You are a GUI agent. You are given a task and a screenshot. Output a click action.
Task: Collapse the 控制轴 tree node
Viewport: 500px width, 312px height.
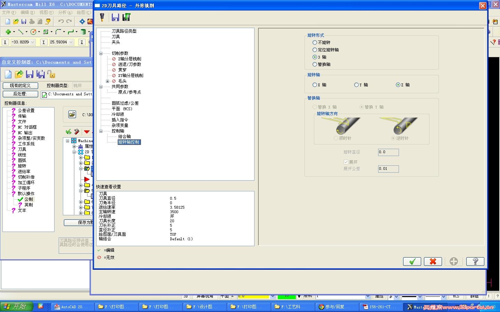point(101,131)
